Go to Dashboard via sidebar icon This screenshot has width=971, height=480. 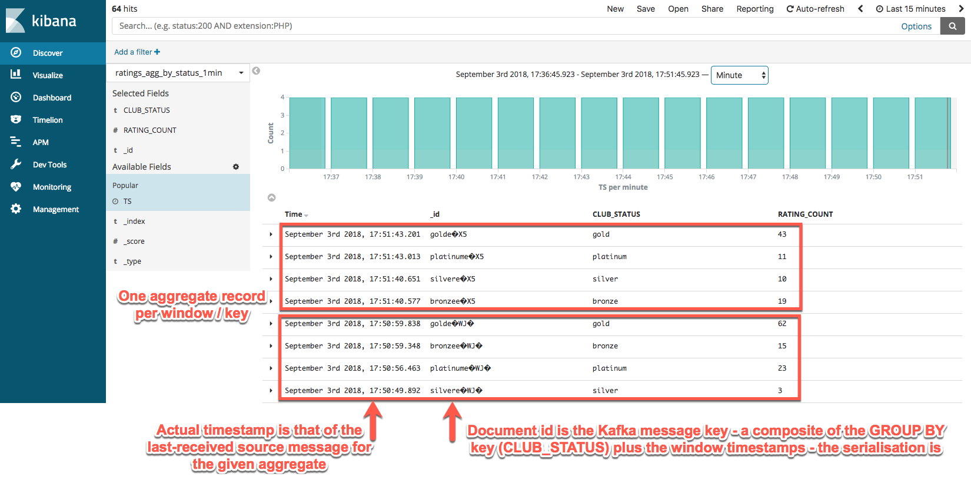(16, 98)
